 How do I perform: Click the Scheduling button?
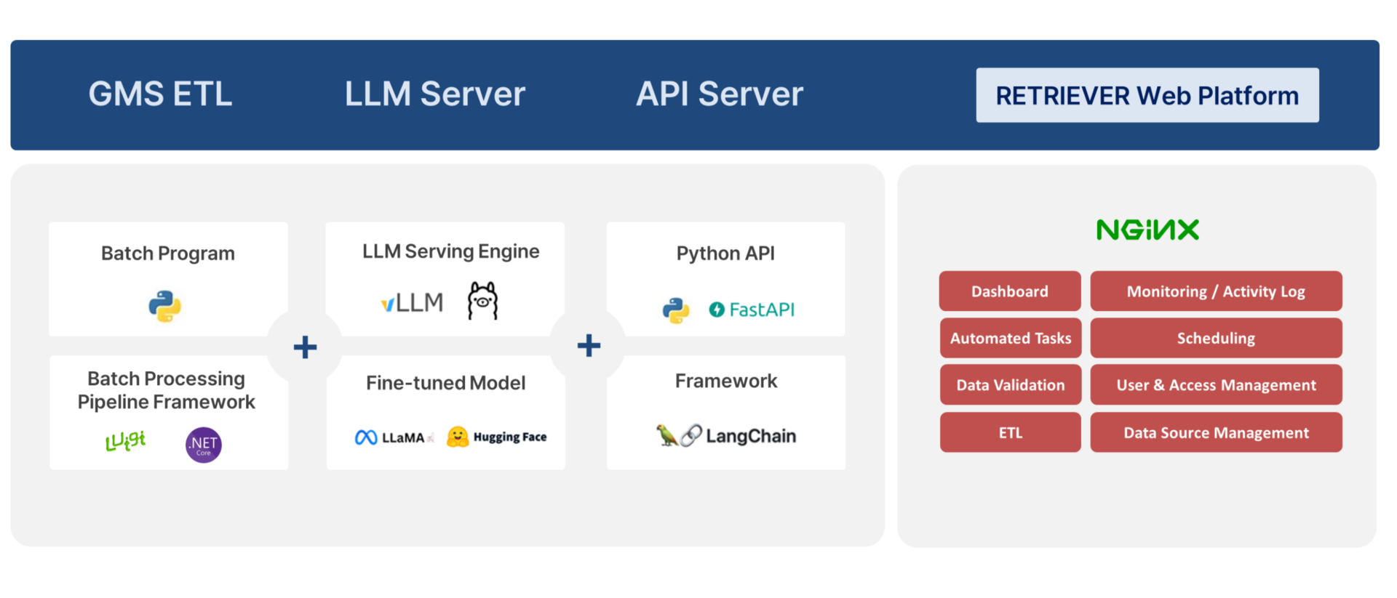(x=1216, y=338)
